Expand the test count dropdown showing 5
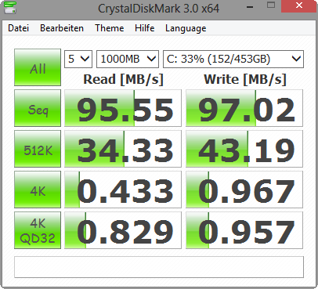This screenshot has width=318, height=289. [78, 59]
